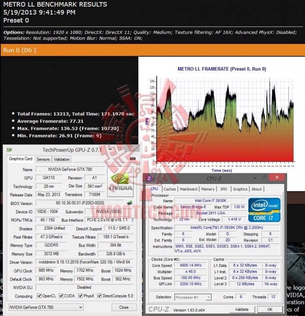Click the Average Framerate: 77.21 line
Screen dimensions: 305x316
(x=50, y=121)
